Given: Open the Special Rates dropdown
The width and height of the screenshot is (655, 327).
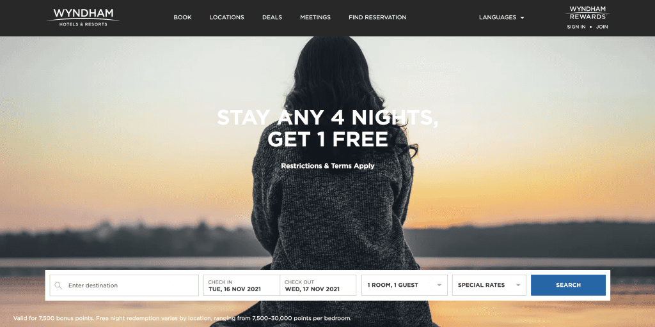Looking at the screenshot, I should coord(489,285).
